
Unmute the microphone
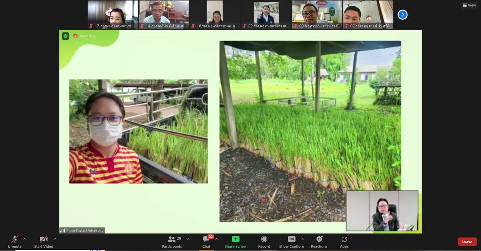15,242
